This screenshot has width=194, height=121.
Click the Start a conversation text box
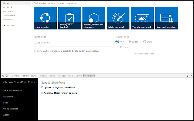click(72, 44)
